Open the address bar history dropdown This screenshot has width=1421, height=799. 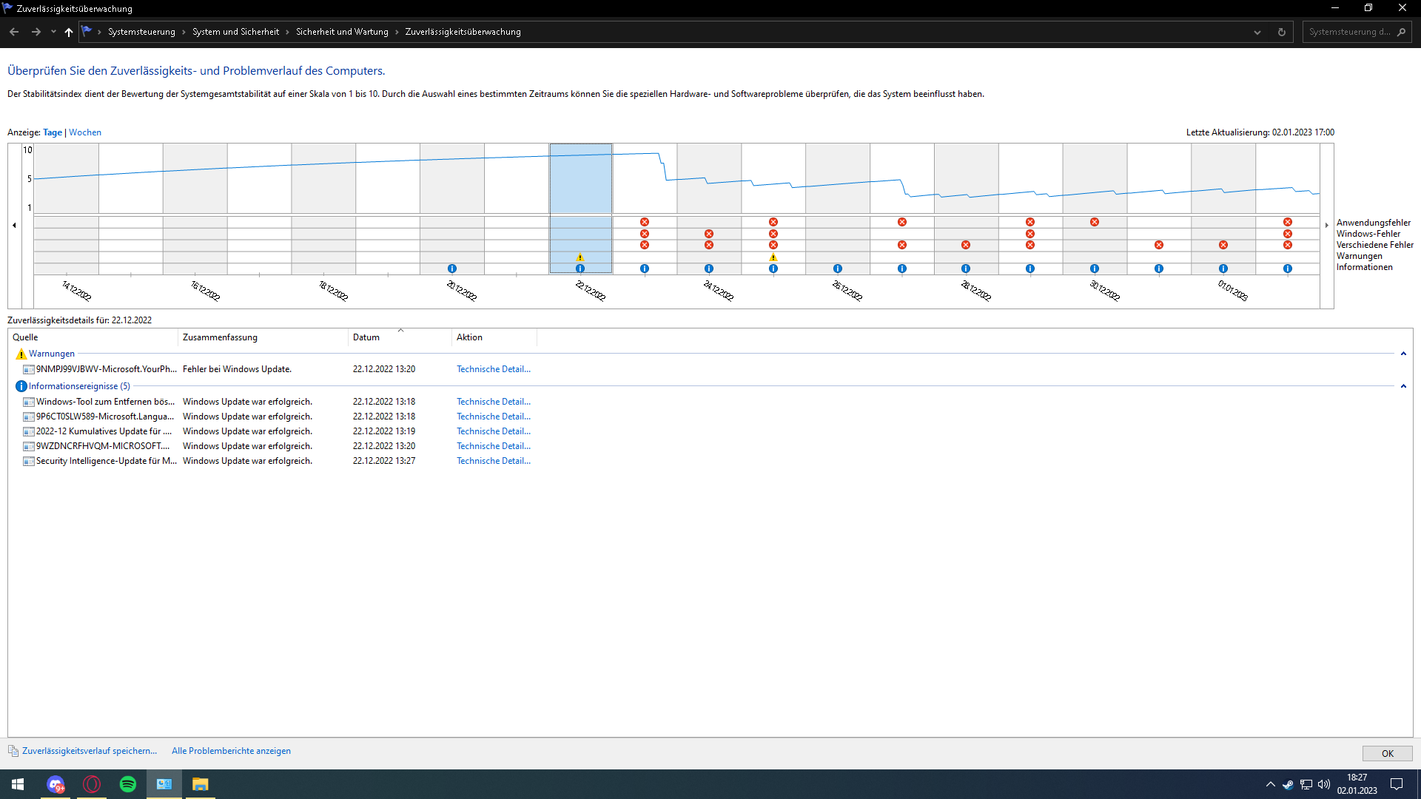point(1257,32)
